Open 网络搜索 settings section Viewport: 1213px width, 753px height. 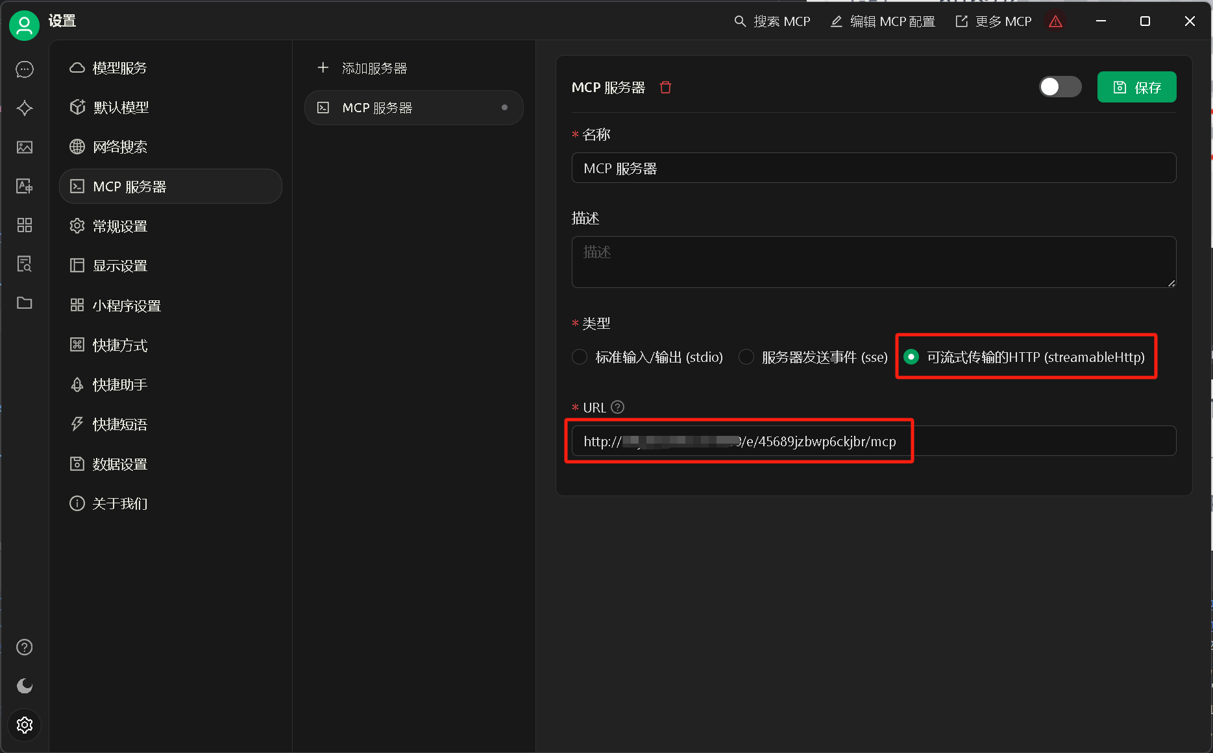(119, 147)
